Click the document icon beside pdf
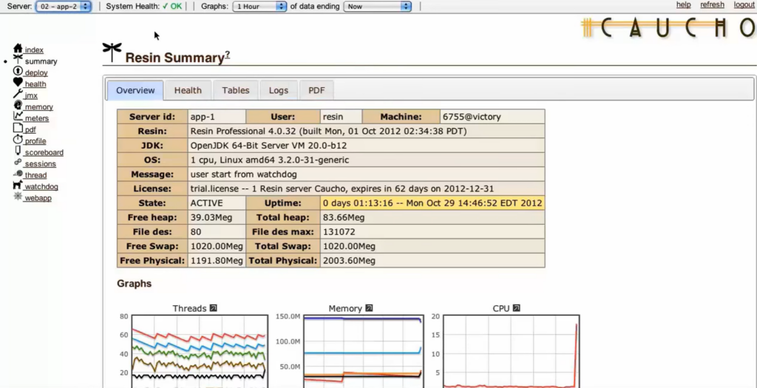The image size is (757, 388). [18, 128]
